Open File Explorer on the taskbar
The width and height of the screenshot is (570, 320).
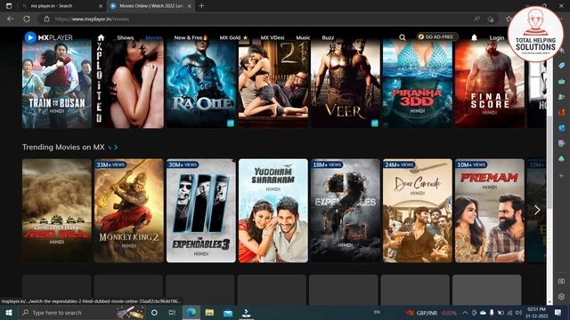click(209, 312)
